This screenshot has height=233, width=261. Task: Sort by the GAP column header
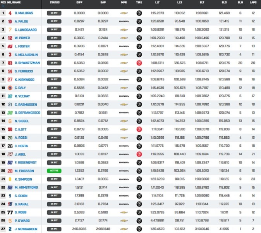coord(103,2)
